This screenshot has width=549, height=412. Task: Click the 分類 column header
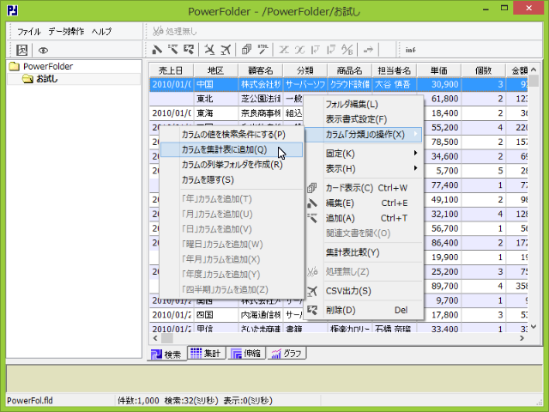(x=305, y=70)
